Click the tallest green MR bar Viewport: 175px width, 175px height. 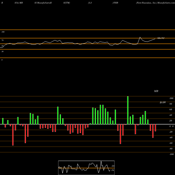coord(128,110)
